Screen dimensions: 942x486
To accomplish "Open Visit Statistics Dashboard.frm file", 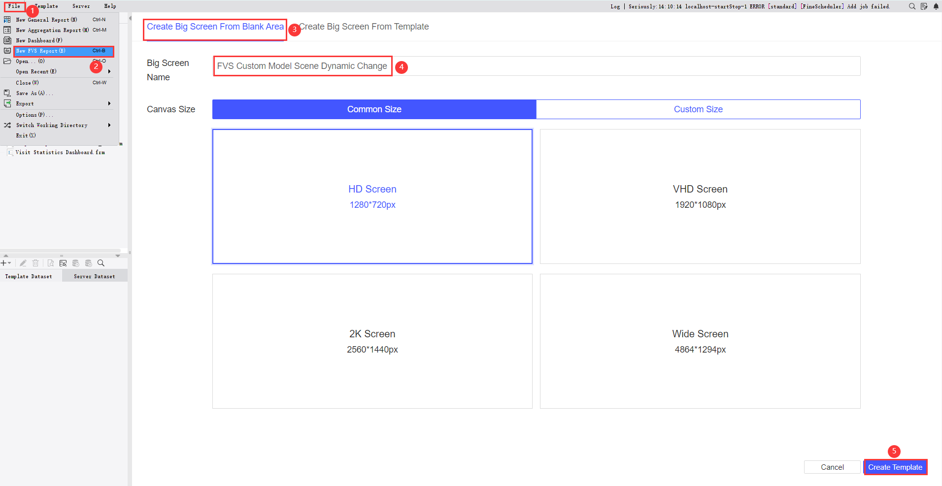I will tap(60, 152).
